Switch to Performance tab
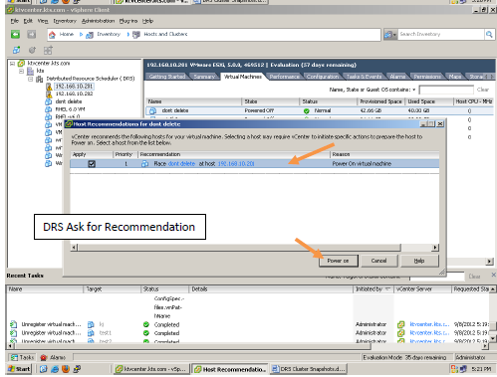Image resolution: width=497 pixels, height=377 pixels. (284, 77)
